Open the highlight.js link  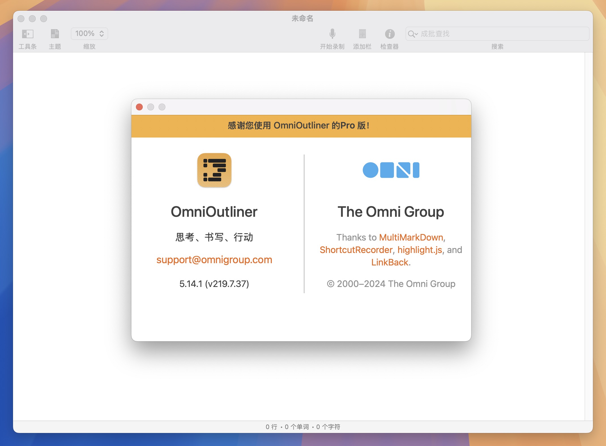click(x=420, y=250)
